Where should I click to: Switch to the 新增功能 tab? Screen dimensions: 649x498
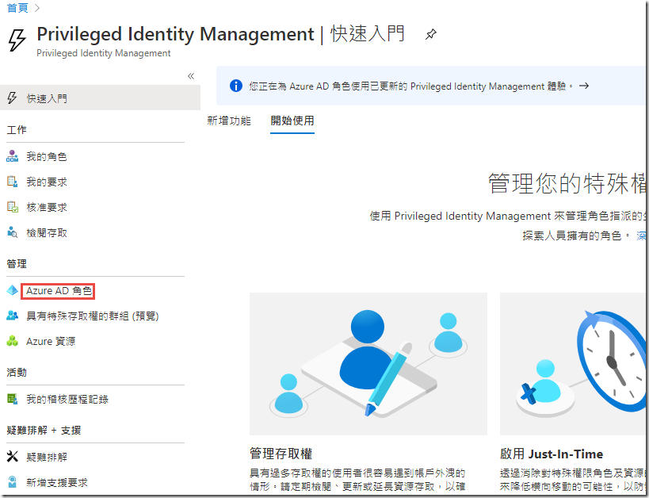pos(229,121)
